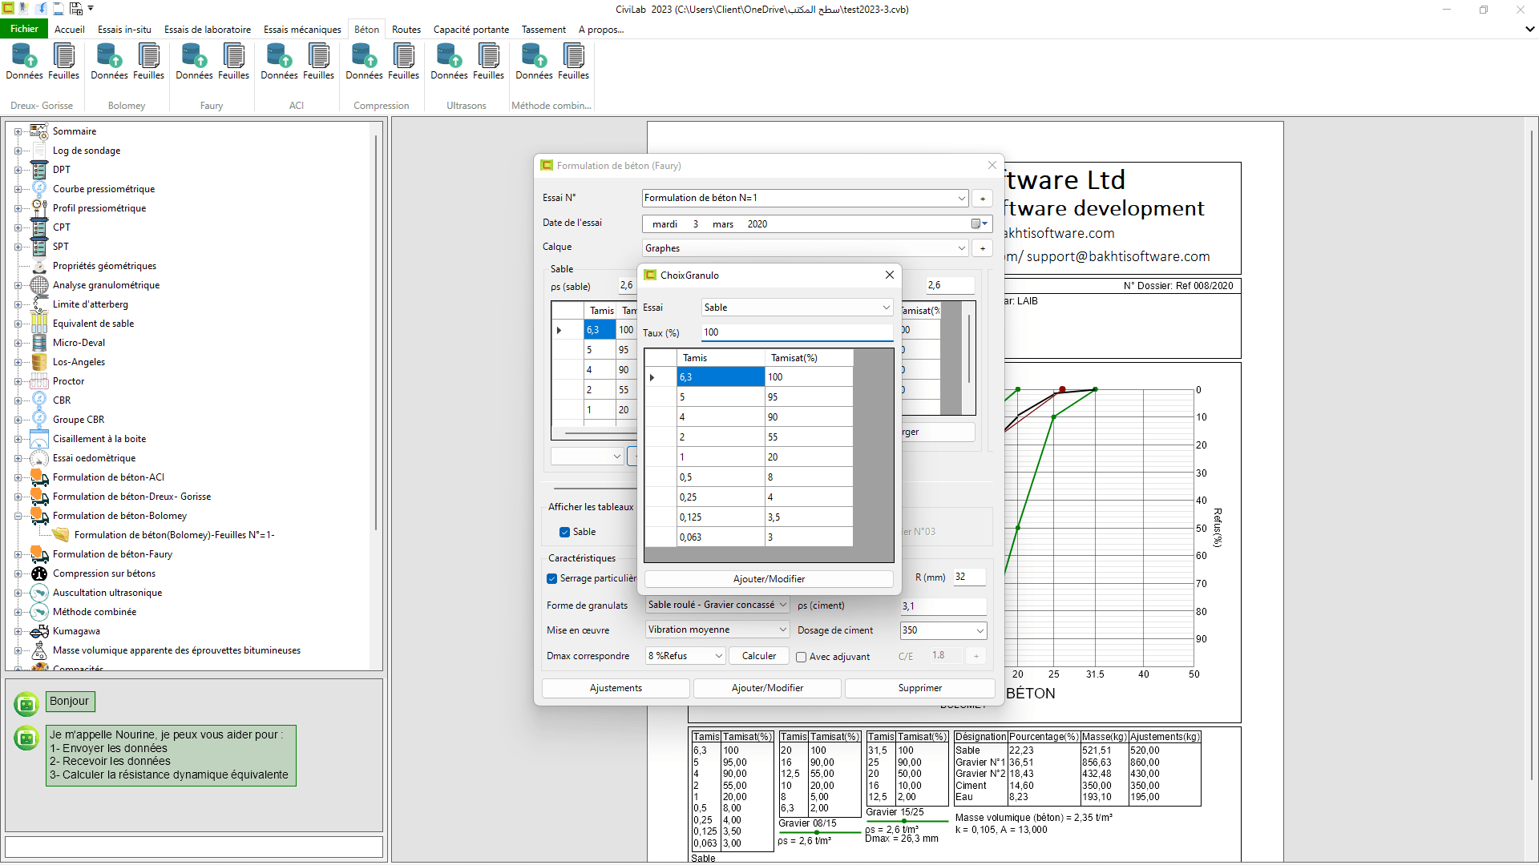Switch to Essais de laboratoire tab
The width and height of the screenshot is (1539, 865).
coord(208,30)
